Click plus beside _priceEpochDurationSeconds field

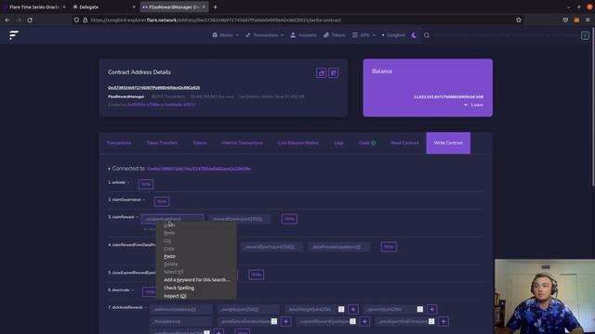coord(286,322)
